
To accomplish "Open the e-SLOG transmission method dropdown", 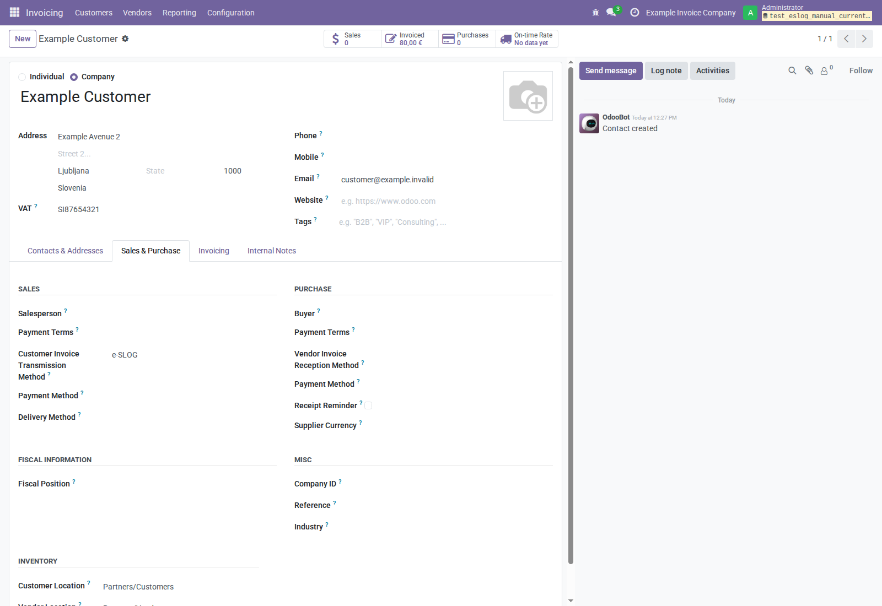I will [x=193, y=355].
